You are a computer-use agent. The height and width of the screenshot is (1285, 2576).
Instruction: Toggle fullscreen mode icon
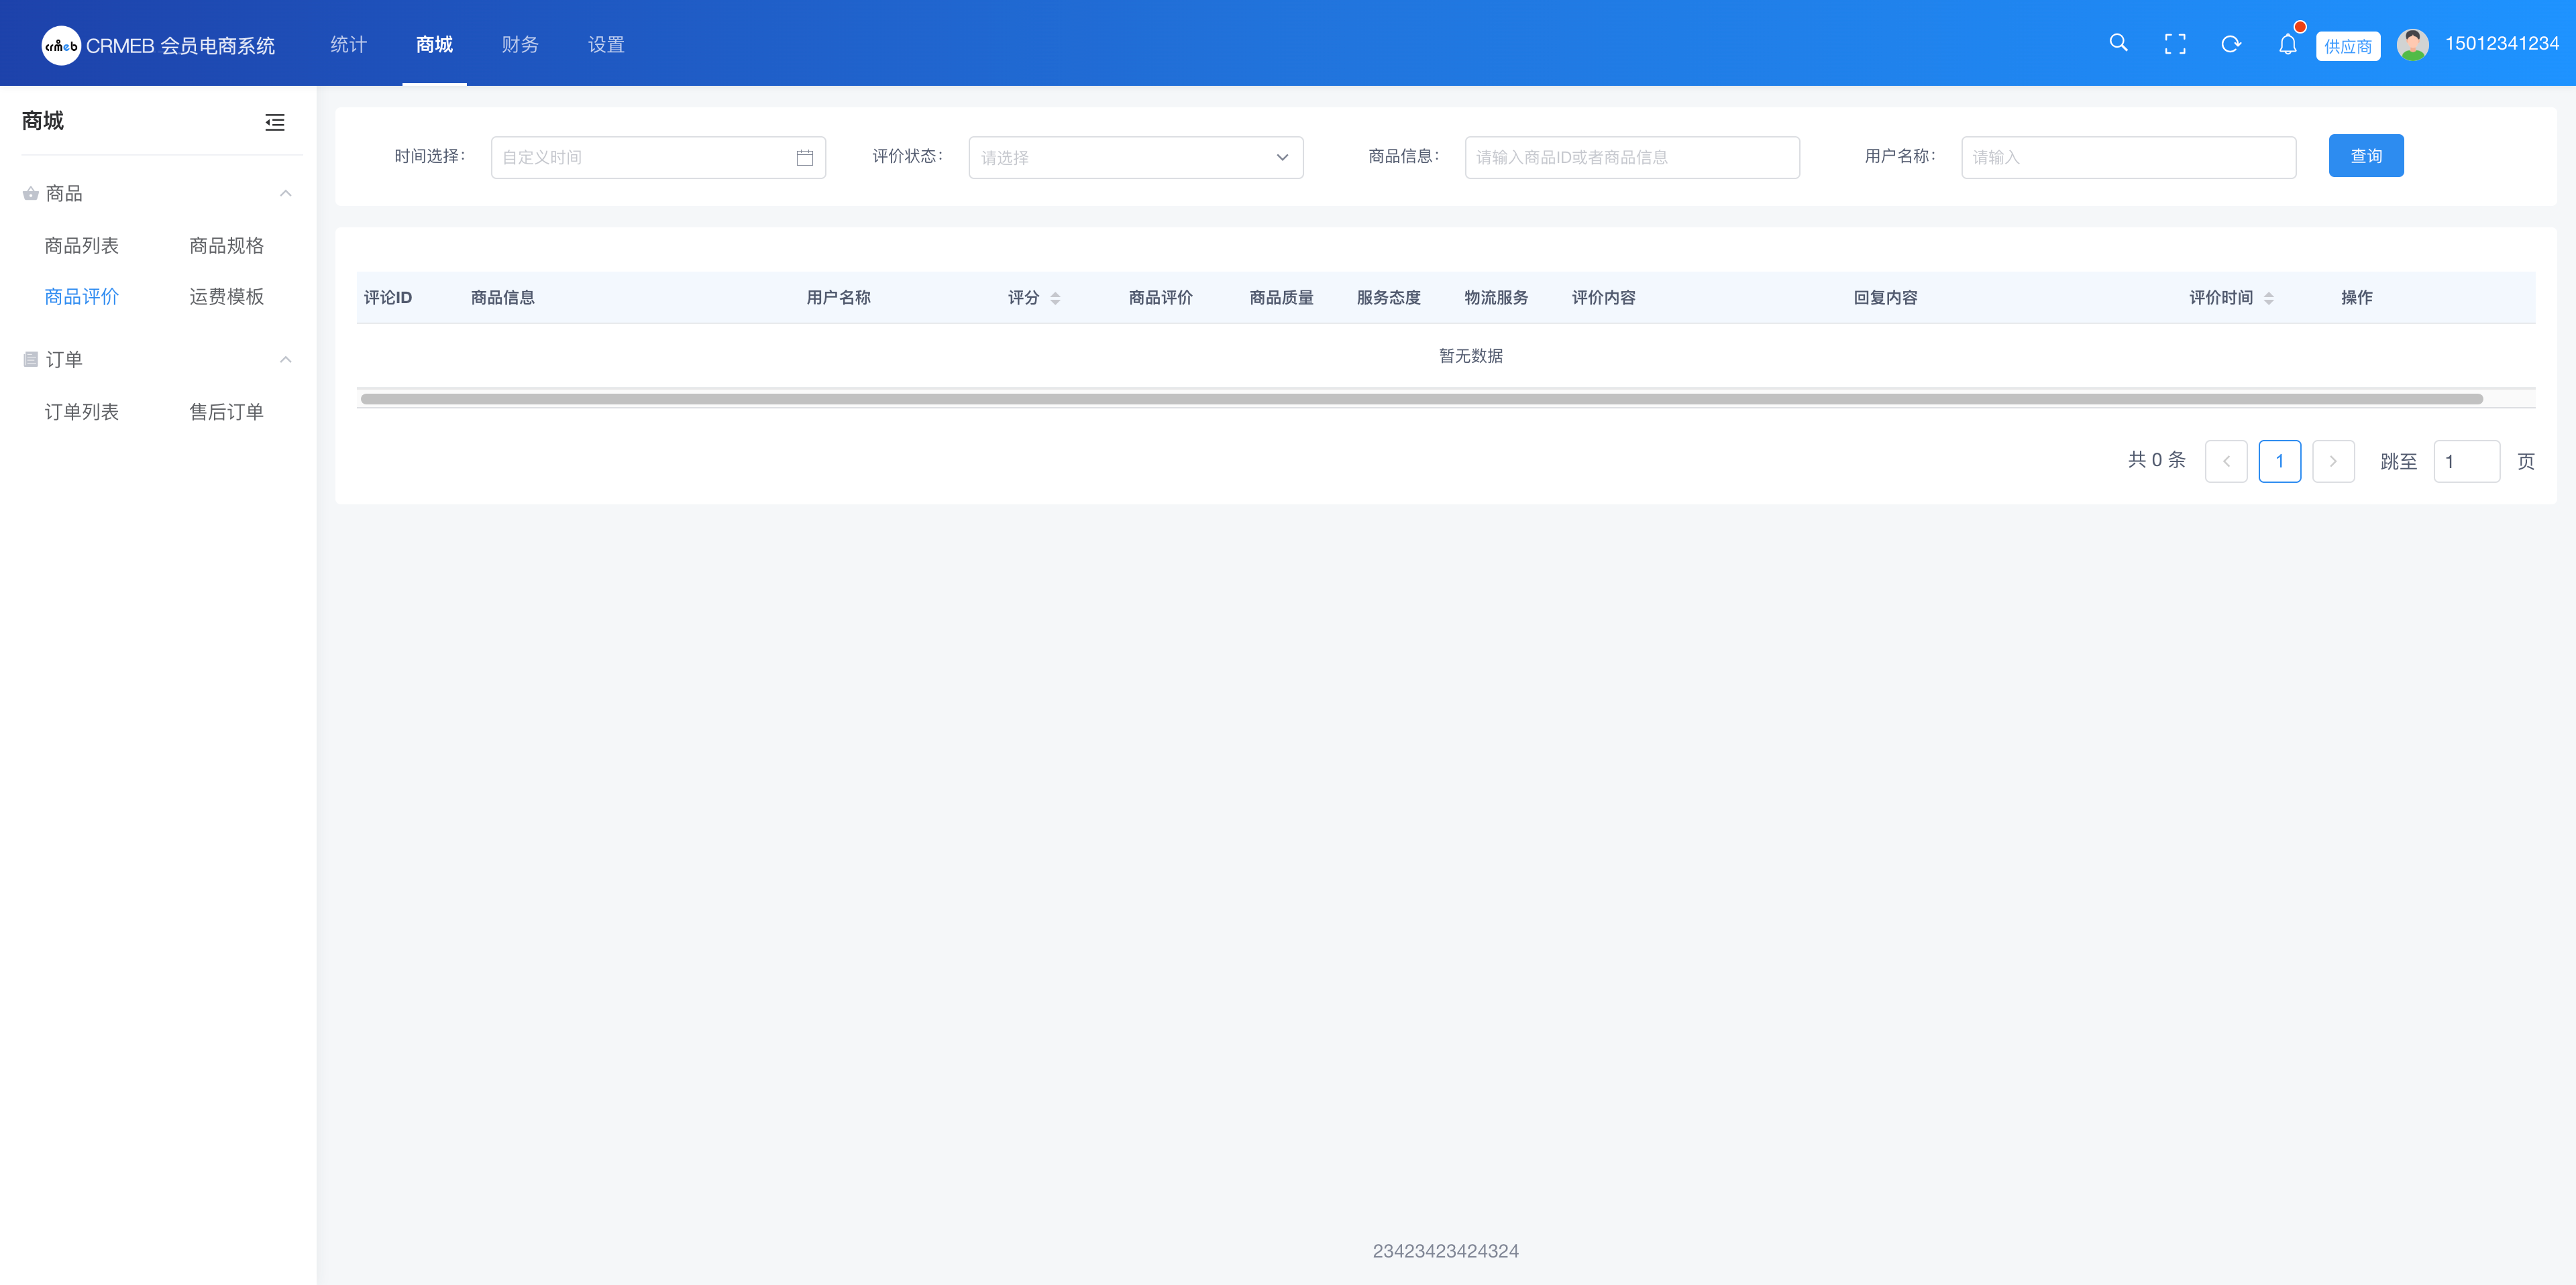(x=2174, y=44)
